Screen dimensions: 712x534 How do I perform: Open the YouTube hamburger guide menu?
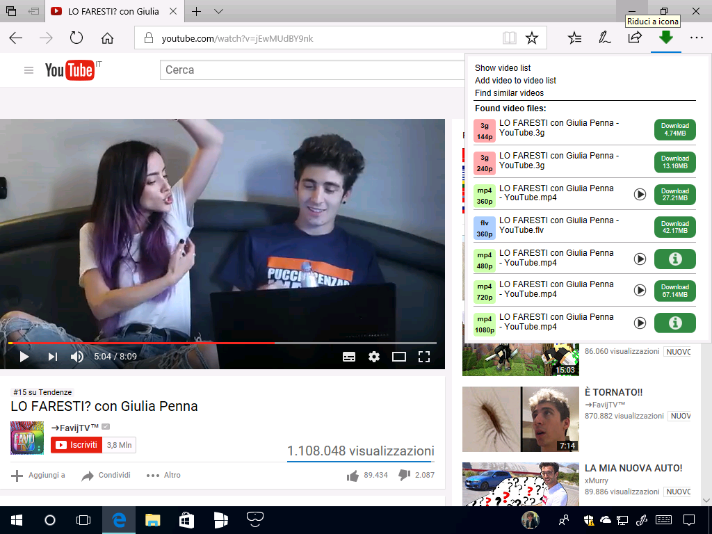point(29,70)
